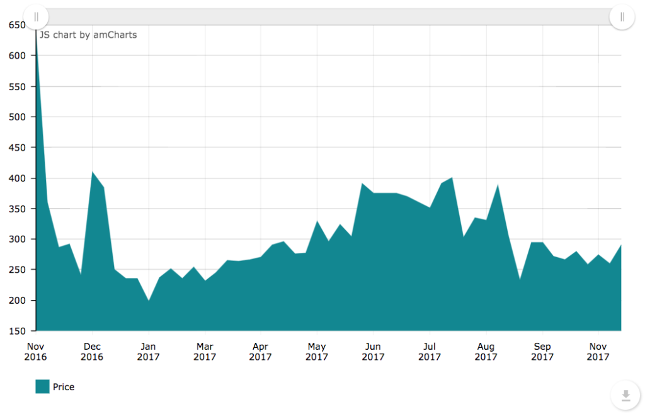Click the 400 value on y-axis
The height and width of the screenshot is (416, 645).
click(x=17, y=178)
